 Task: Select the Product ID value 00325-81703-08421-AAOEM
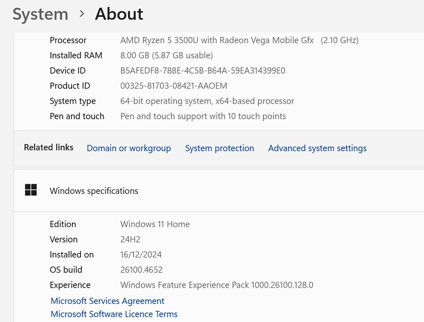tap(174, 86)
